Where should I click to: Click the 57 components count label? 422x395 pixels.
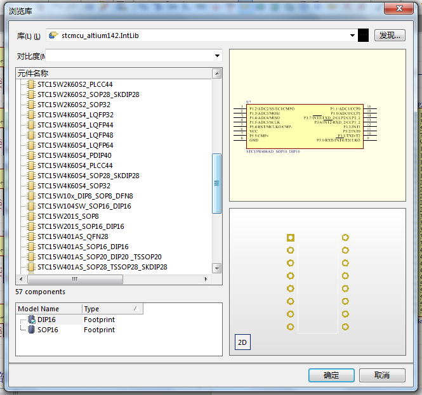point(40,292)
